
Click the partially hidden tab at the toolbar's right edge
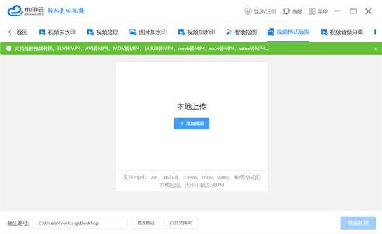[x=375, y=32]
